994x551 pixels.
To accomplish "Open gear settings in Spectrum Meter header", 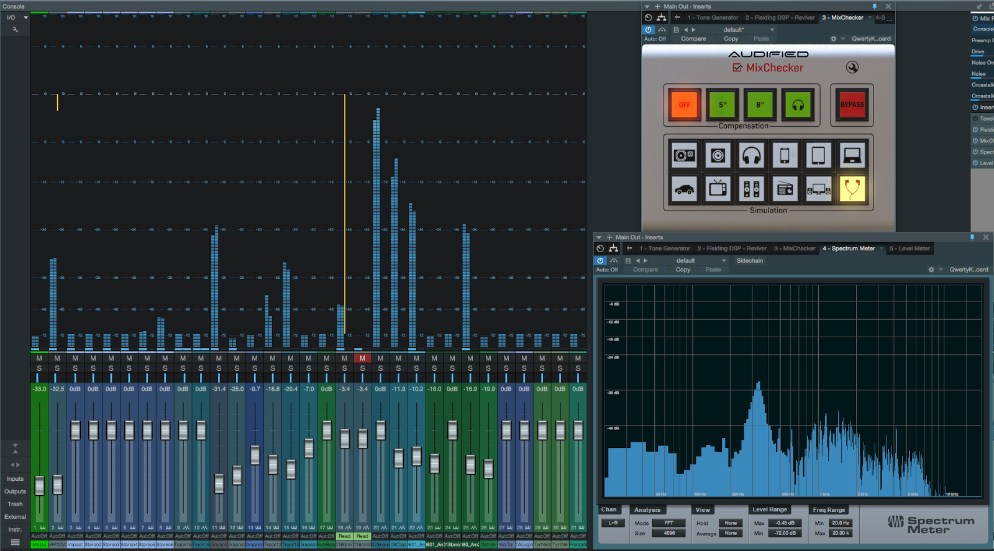I will pyautogui.click(x=931, y=270).
